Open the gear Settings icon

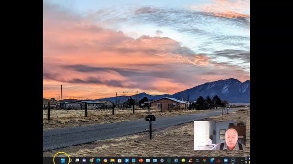click(x=162, y=160)
